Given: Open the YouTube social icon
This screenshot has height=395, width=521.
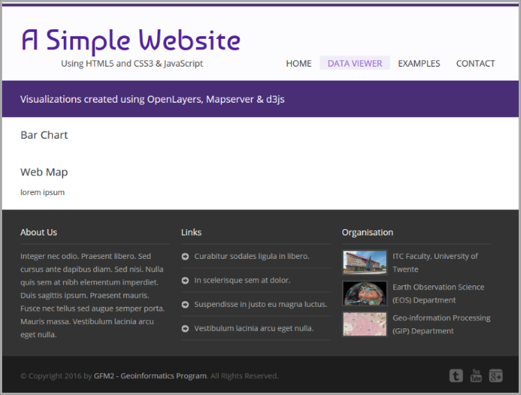Looking at the screenshot, I should (476, 376).
